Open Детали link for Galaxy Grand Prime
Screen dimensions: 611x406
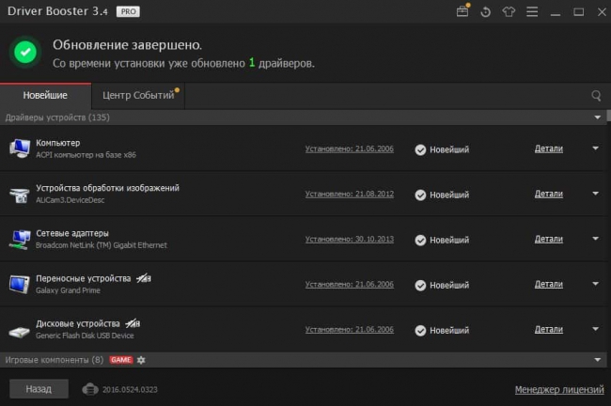pyautogui.click(x=549, y=284)
